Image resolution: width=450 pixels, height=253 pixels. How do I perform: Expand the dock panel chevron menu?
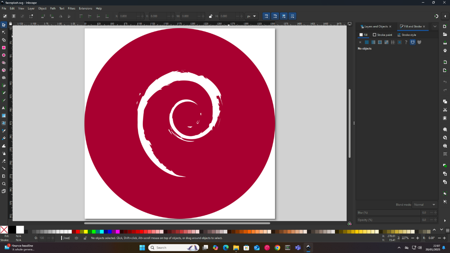(x=435, y=26)
